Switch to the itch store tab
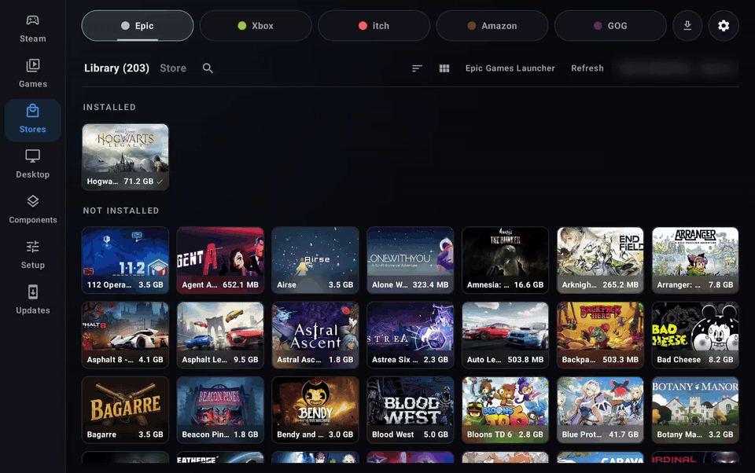The width and height of the screenshot is (755, 473). 374,25
